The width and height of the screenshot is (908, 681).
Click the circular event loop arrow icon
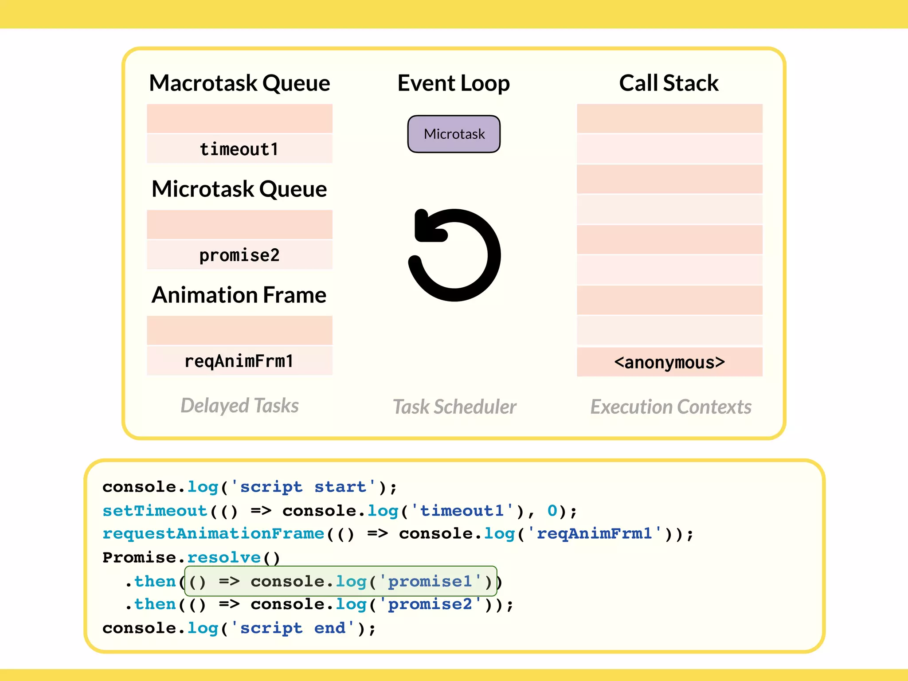point(455,255)
